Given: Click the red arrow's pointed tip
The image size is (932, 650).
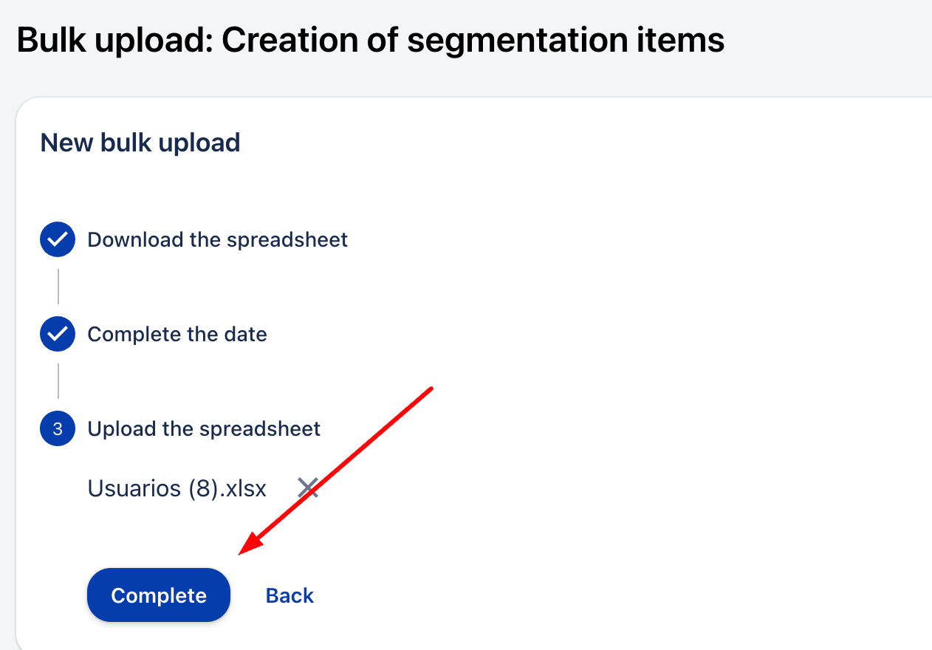Looking at the screenshot, I should tap(241, 552).
